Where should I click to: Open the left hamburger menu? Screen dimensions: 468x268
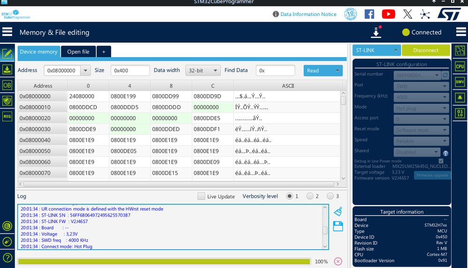pos(7,32)
